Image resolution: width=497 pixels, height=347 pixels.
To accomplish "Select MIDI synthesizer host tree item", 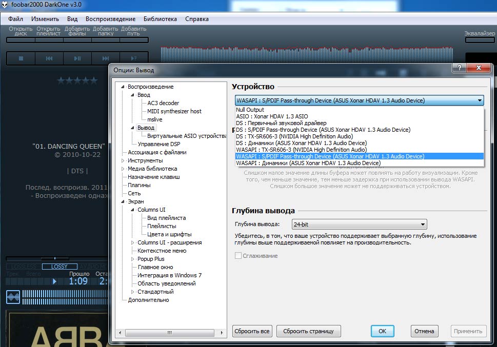I will point(174,111).
